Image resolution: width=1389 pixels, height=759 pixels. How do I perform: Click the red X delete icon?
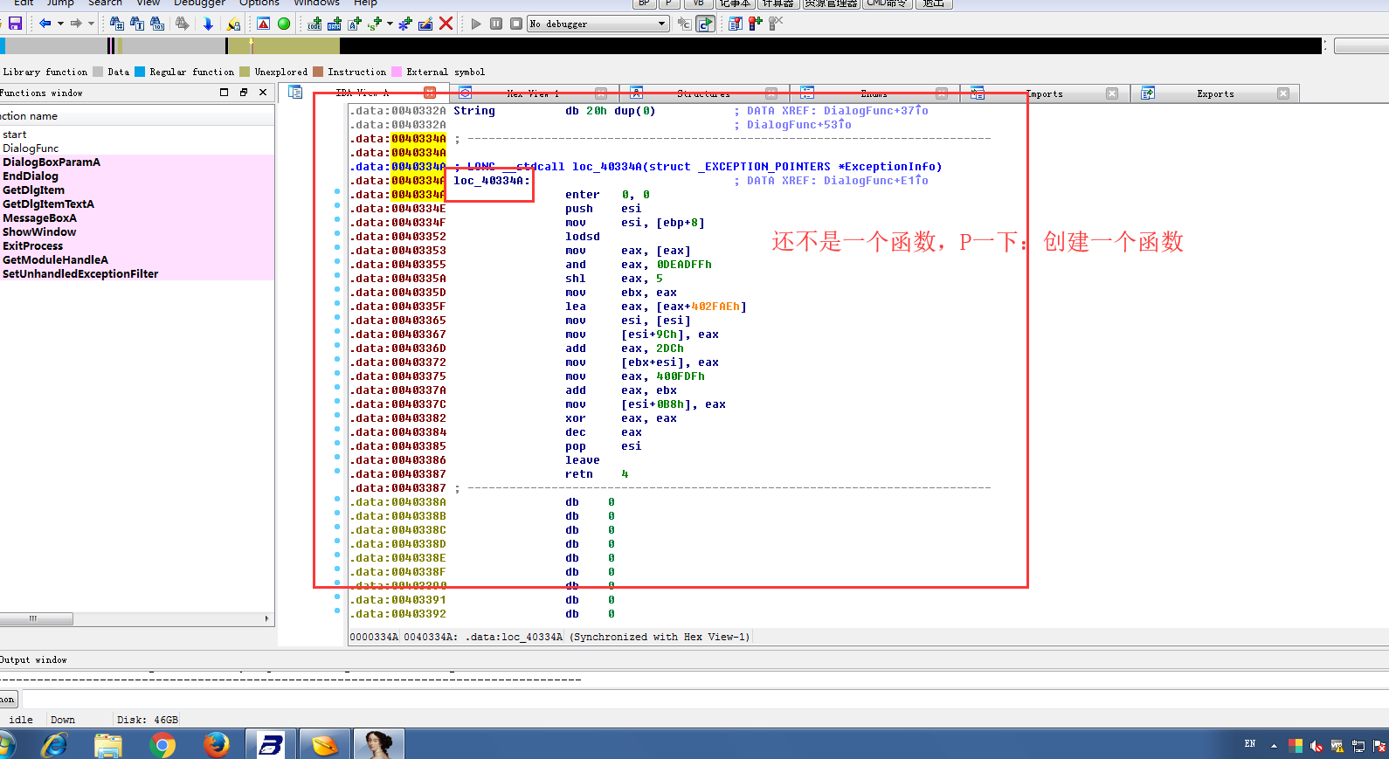click(446, 24)
